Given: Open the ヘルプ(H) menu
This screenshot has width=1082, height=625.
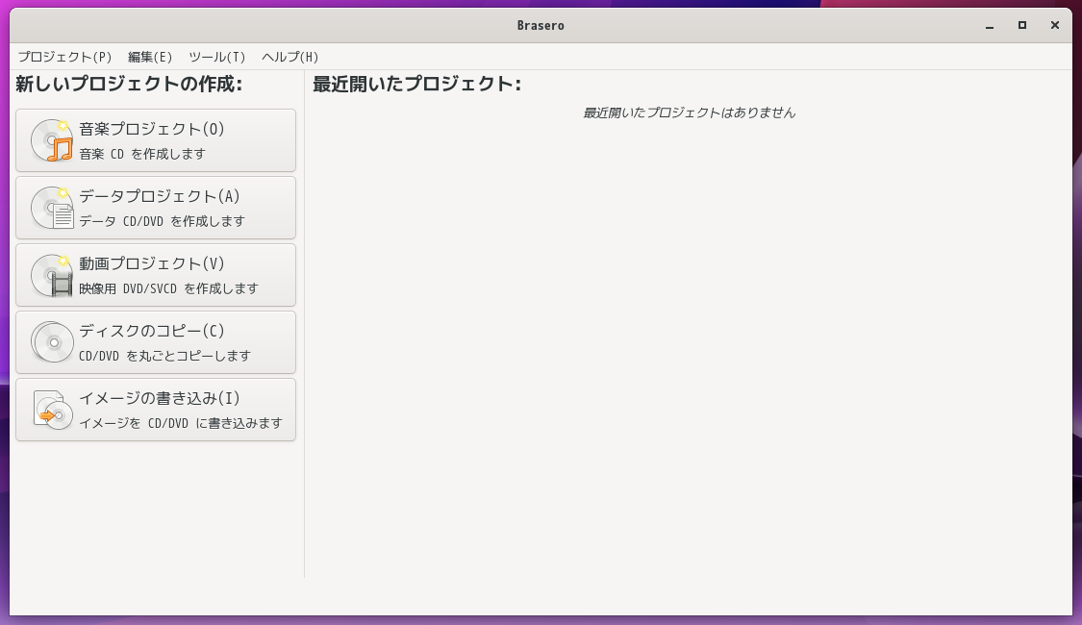Looking at the screenshot, I should (289, 57).
